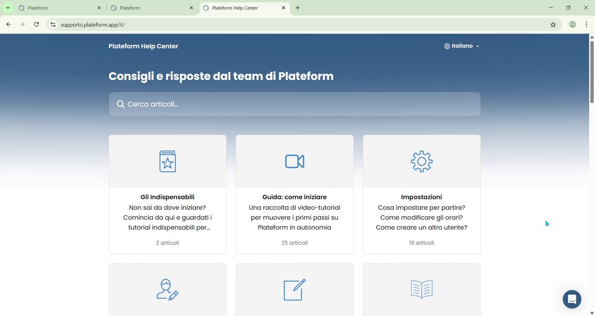Expand the Italiano language selector

click(x=462, y=46)
